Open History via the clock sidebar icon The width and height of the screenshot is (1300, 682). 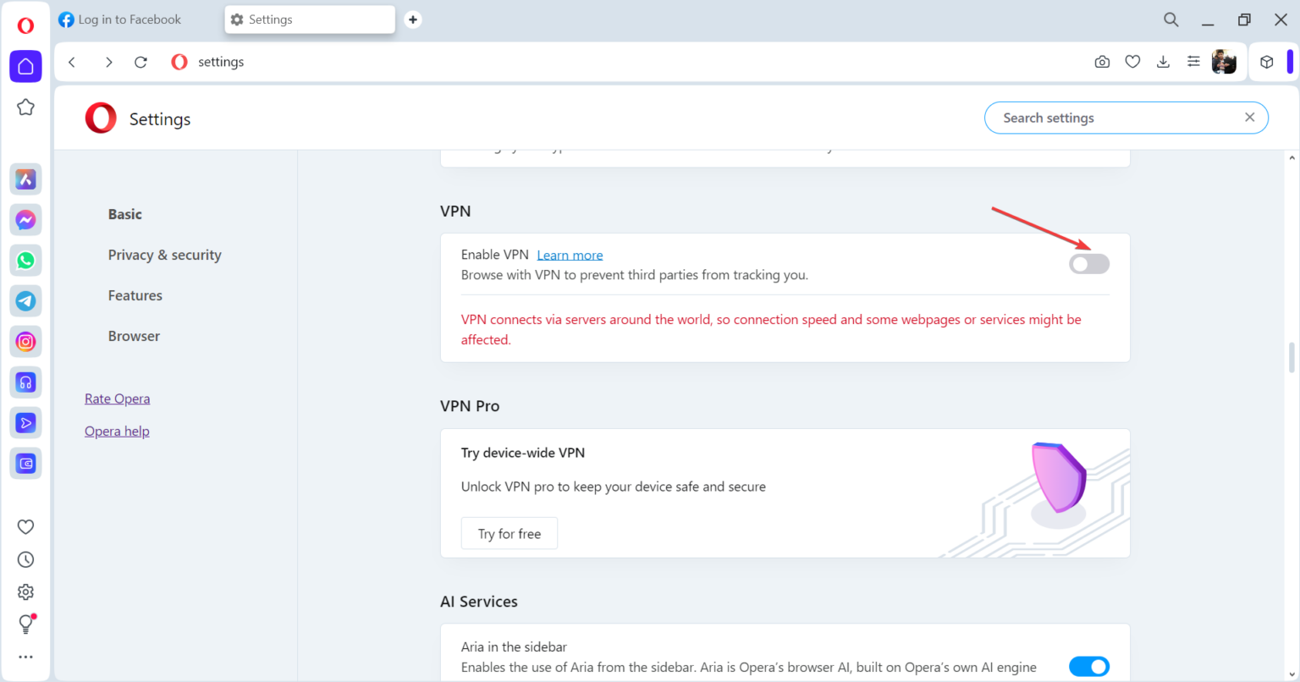tap(25, 558)
